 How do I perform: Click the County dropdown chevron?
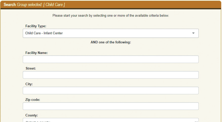197,121
